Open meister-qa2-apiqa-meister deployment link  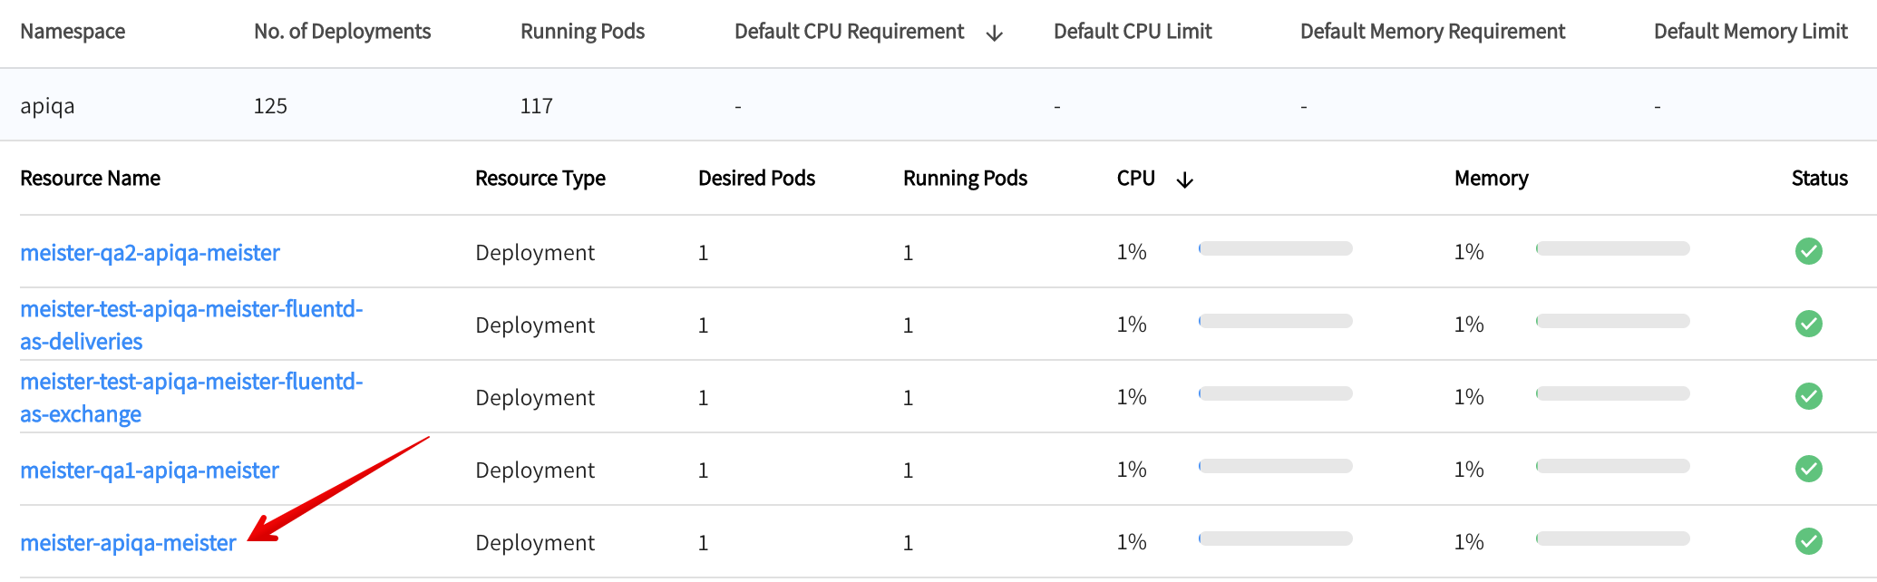pyautogui.click(x=150, y=253)
